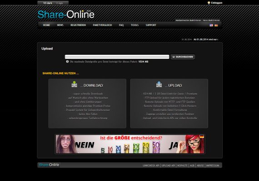Select the V3-light theme
This screenshot has width=259, height=181.
click(x=60, y=3)
